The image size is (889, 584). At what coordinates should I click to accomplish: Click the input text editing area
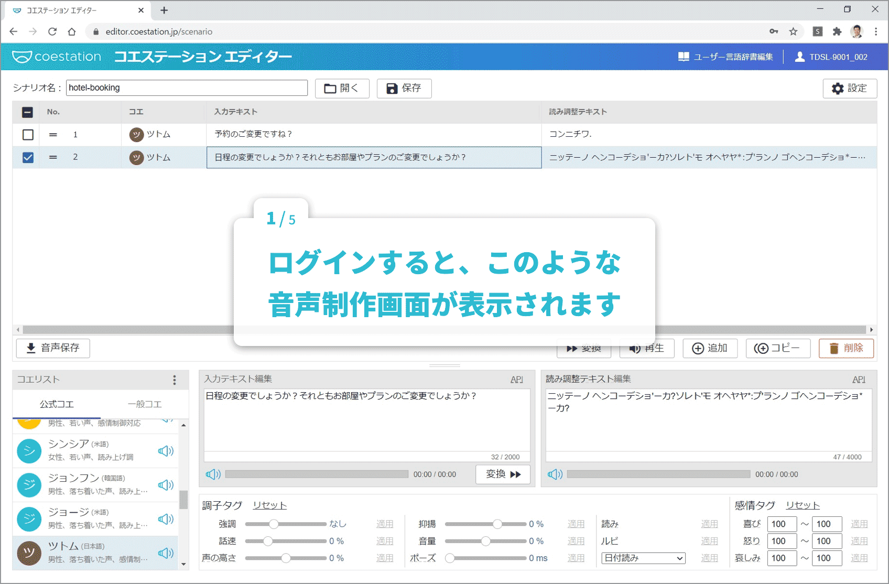(x=367, y=420)
